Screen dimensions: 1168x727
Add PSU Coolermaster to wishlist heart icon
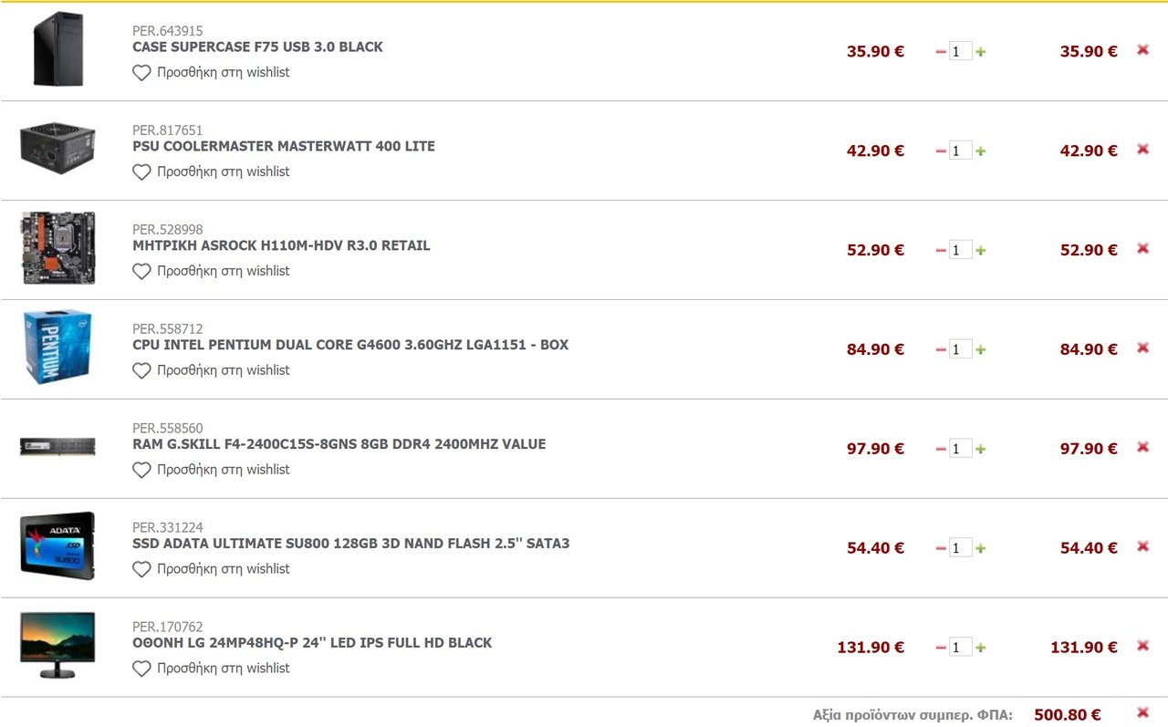(141, 172)
